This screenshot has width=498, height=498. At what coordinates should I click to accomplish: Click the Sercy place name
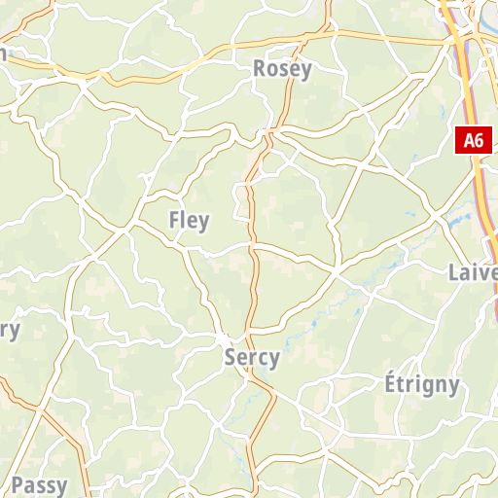(x=252, y=358)
